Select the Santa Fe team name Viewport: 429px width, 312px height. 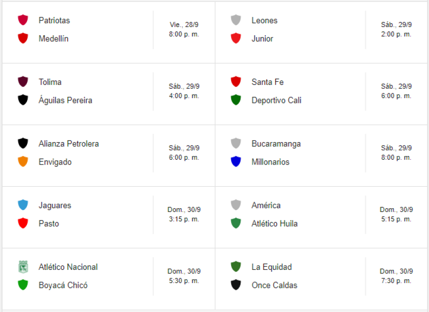[x=268, y=82]
